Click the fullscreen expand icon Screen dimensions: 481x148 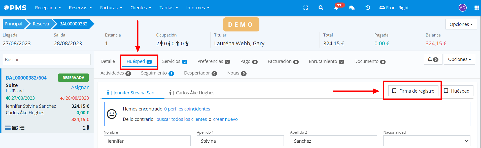(305, 8)
